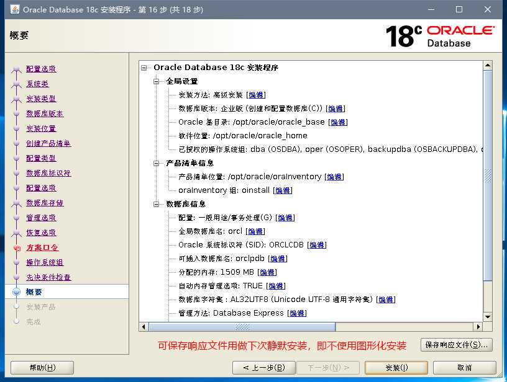Viewport: 507px width, 382px height.
Task: Click the horizontal scroll right arrow
Action: pos(478,327)
